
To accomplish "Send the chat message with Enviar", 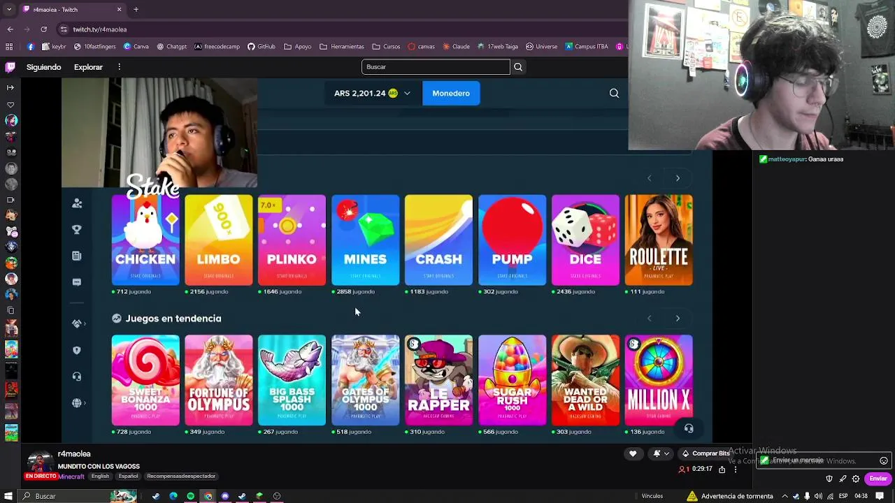I will click(x=878, y=479).
